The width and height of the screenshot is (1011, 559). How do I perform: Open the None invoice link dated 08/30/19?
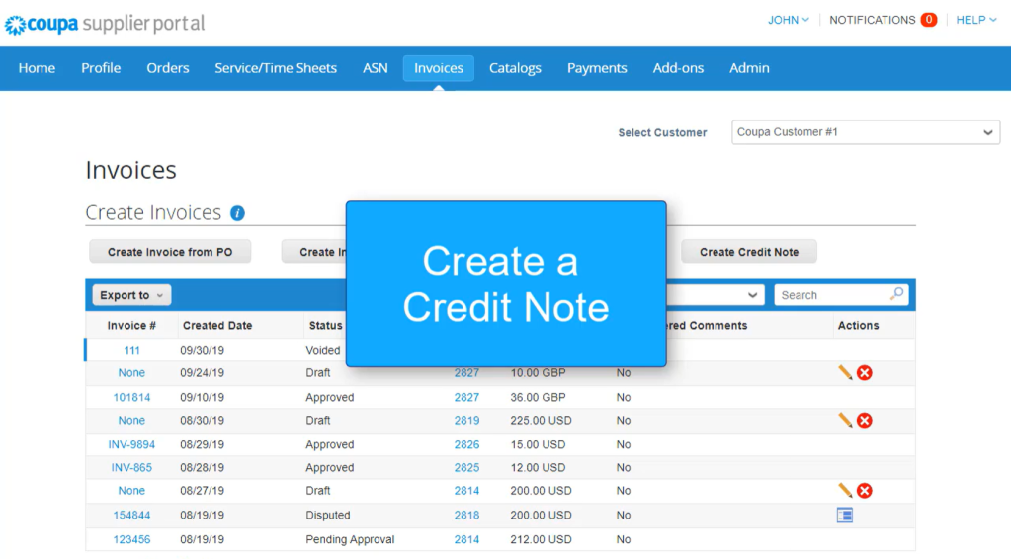tap(131, 421)
